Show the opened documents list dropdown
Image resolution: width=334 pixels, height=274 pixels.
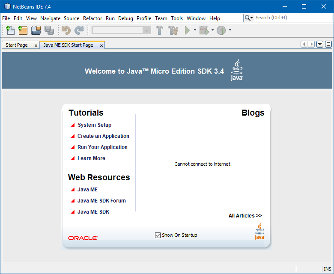point(320,44)
